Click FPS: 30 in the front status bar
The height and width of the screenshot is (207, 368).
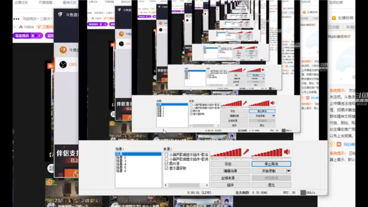pyautogui.click(x=289, y=193)
